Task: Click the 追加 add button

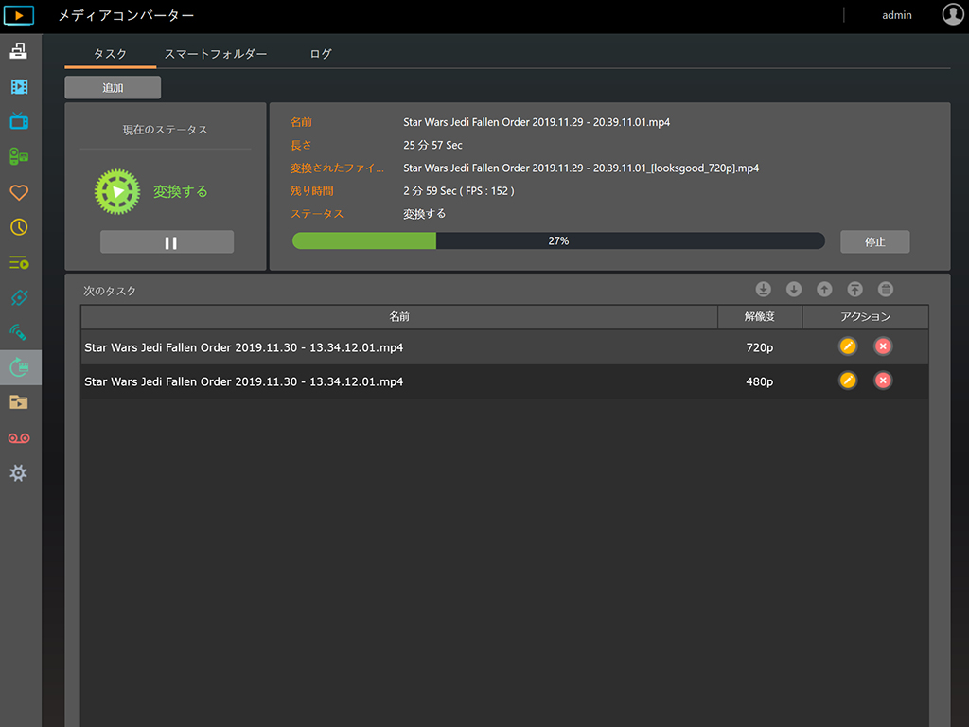Action: pos(113,87)
